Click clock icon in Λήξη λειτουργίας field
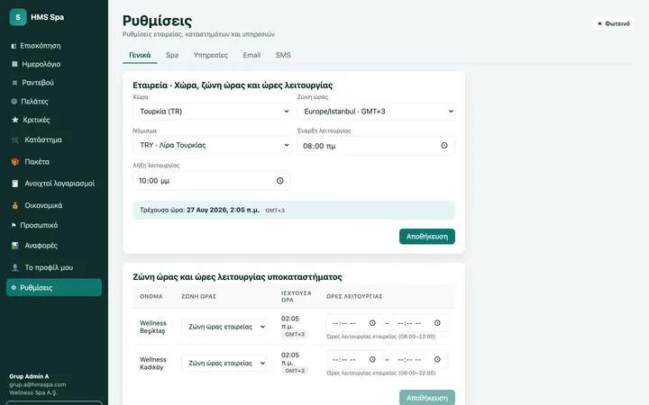This screenshot has width=649, height=405. [x=279, y=181]
